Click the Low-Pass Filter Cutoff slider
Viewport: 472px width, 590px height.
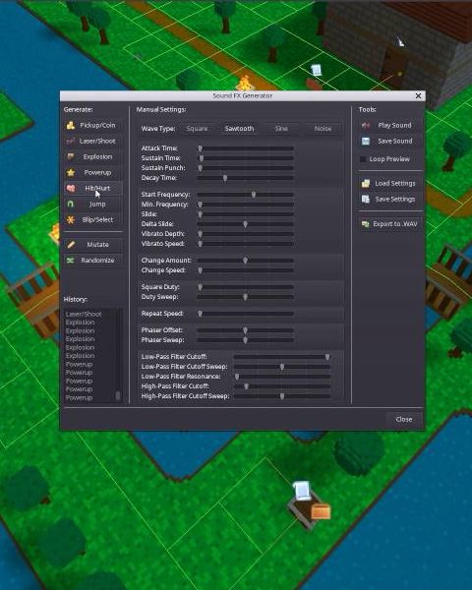tap(282, 357)
